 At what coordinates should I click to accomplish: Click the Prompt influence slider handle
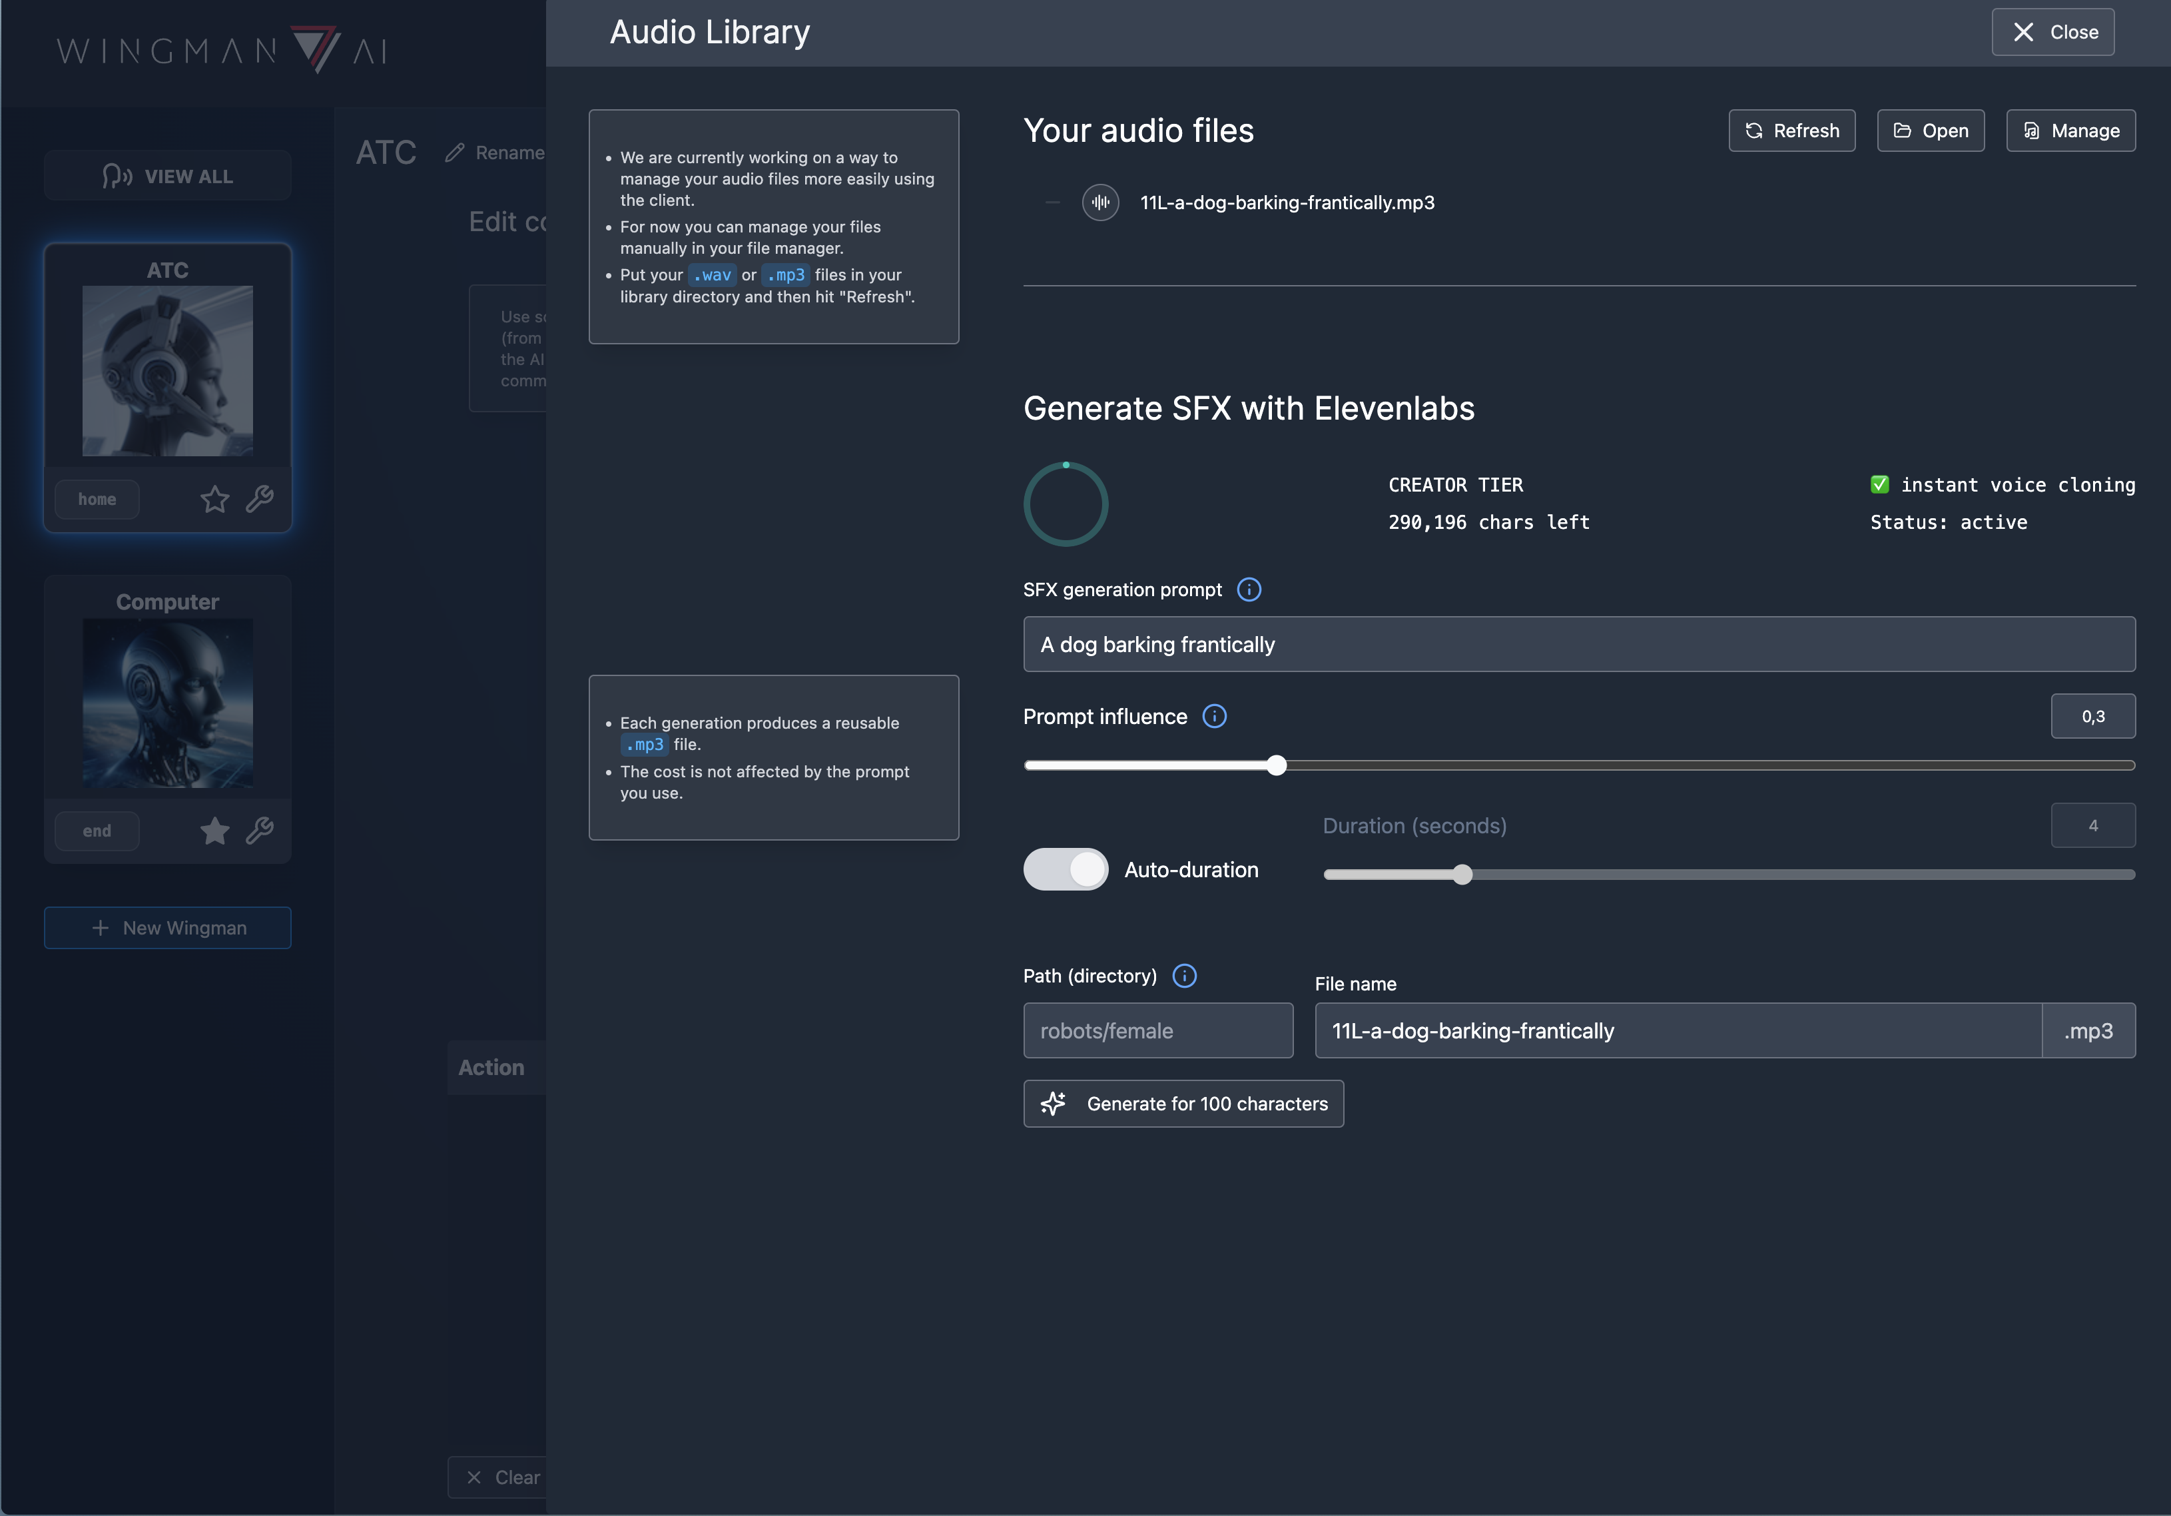coord(1275,765)
